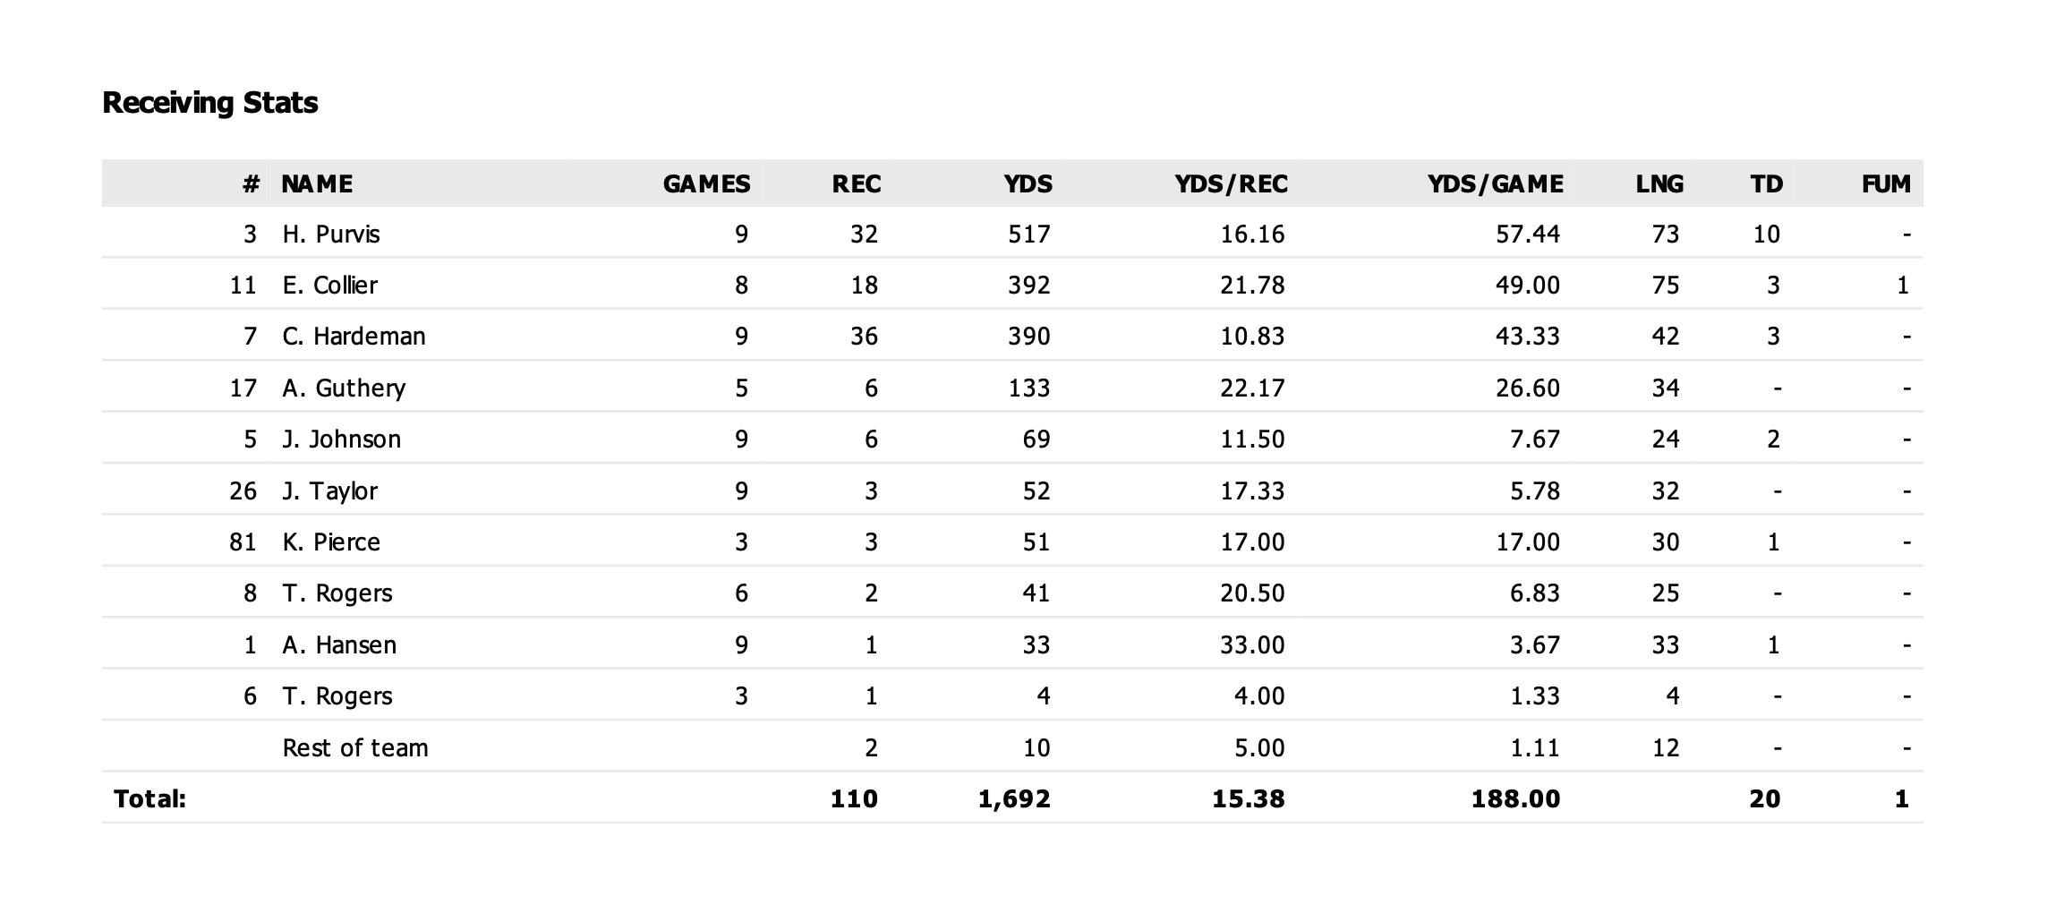Click YDS/REC column header
Image resolution: width=2064 pixels, height=913 pixels.
(x=1232, y=184)
